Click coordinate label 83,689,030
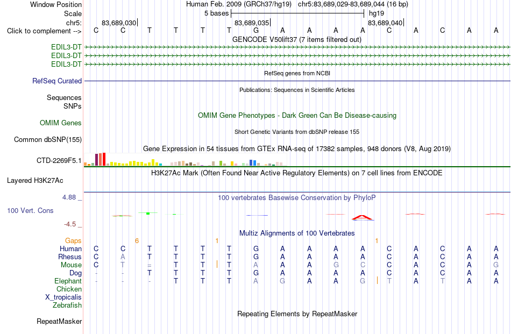Viewport: 511px width, 334px height. pos(119,23)
